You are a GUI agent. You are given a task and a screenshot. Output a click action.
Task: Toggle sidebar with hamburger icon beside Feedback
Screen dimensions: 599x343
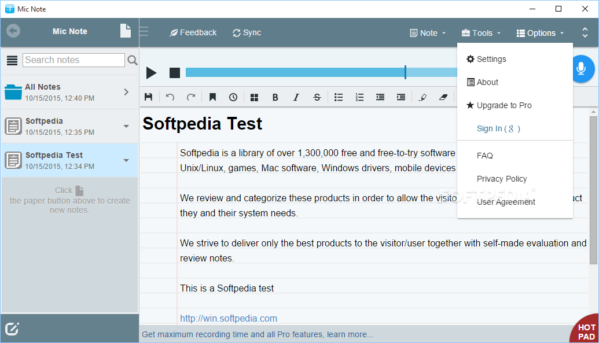click(144, 31)
